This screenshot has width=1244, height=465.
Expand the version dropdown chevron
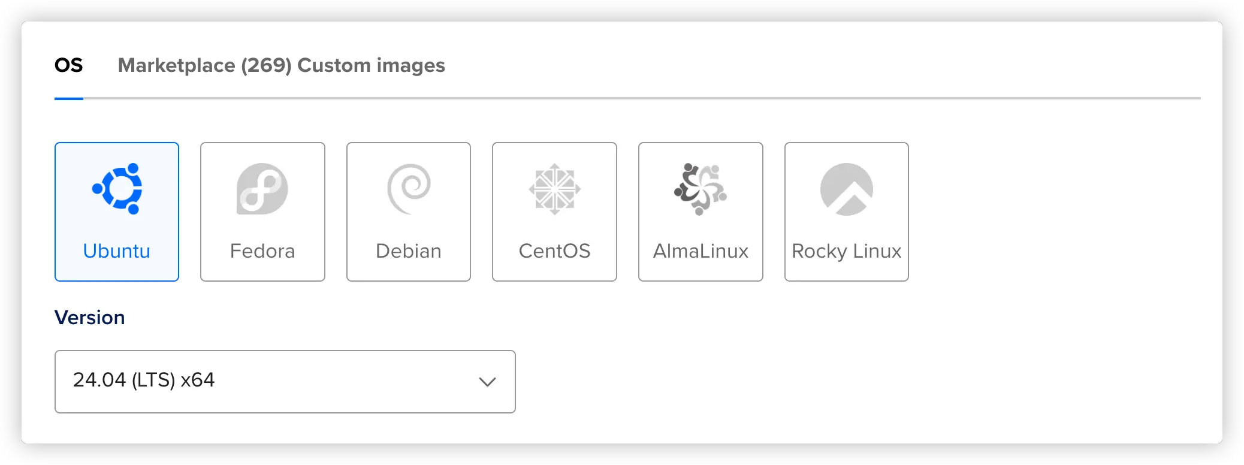coord(488,382)
